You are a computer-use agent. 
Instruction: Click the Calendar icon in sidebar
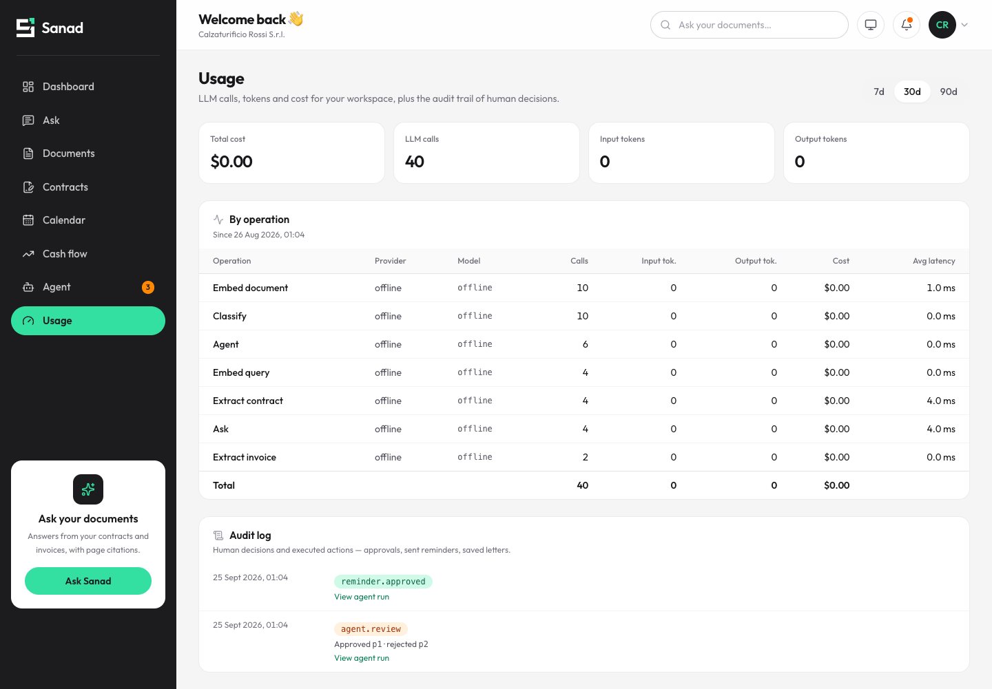[28, 220]
